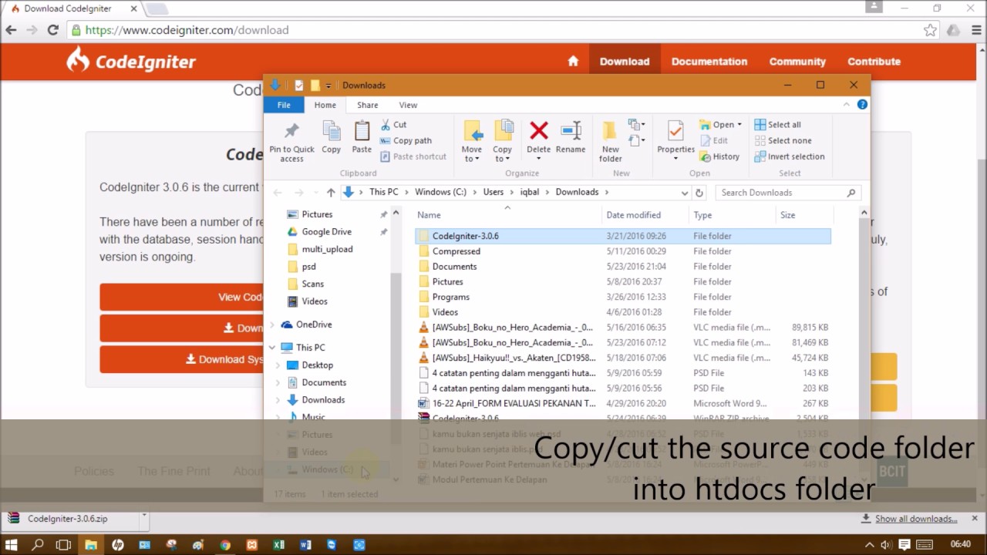Image resolution: width=987 pixels, height=555 pixels.
Task: Click the red Delete icon
Action: [539, 130]
